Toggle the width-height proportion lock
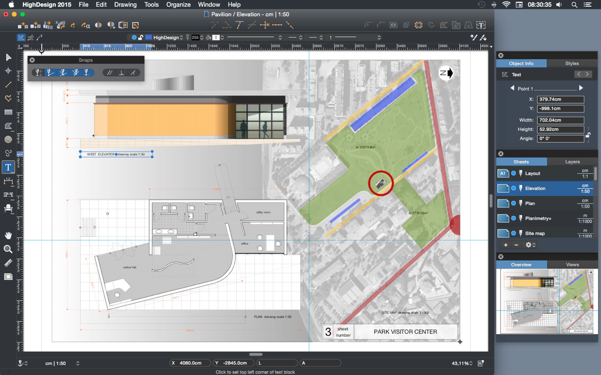The image size is (601, 375). [588, 134]
